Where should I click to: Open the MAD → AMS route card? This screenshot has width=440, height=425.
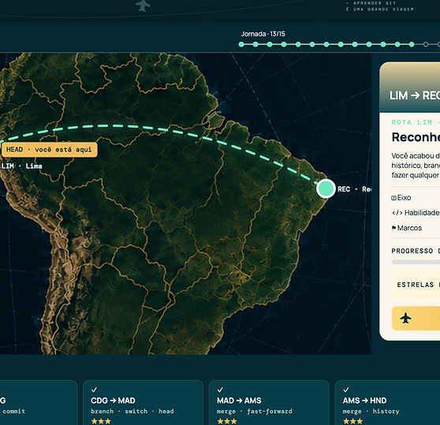[x=269, y=403]
